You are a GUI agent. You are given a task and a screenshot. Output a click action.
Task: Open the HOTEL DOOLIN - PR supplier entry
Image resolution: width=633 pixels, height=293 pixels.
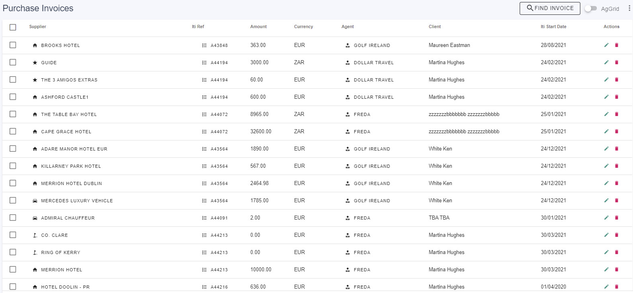(66, 287)
